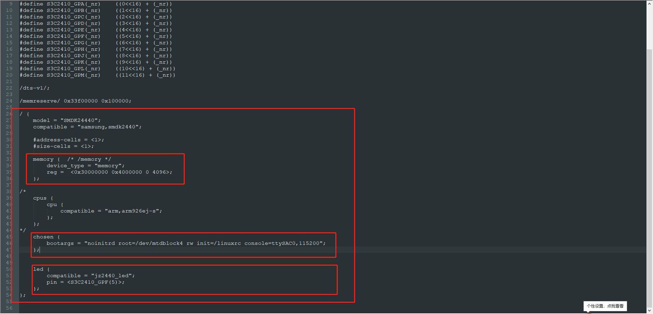Screen dimensions: 653x314
Task: Click the device_type = "memory" line
Action: coord(86,166)
